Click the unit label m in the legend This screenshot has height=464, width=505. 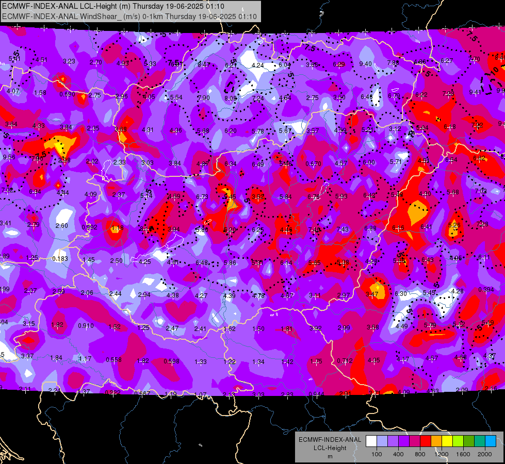[x=330, y=456]
